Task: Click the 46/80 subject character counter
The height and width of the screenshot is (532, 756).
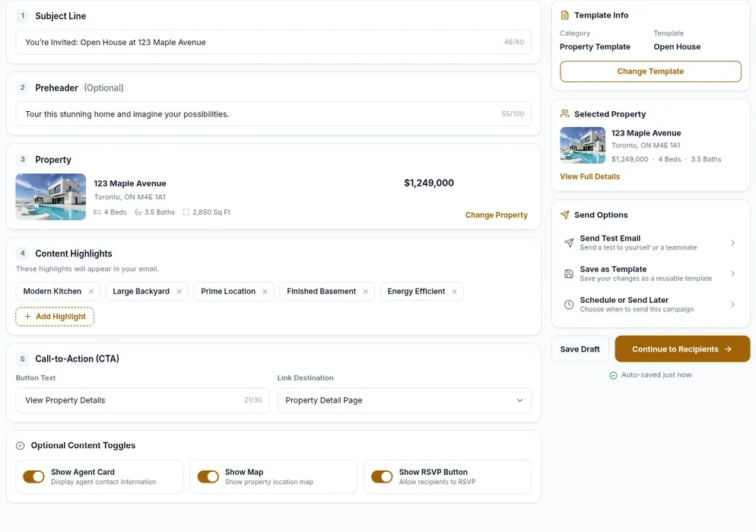Action: coord(514,42)
